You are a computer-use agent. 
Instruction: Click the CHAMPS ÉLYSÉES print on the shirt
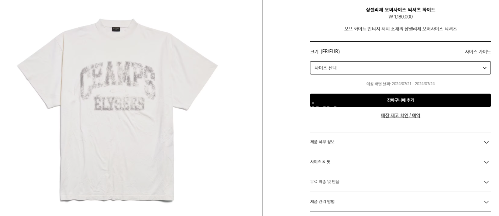(117, 87)
